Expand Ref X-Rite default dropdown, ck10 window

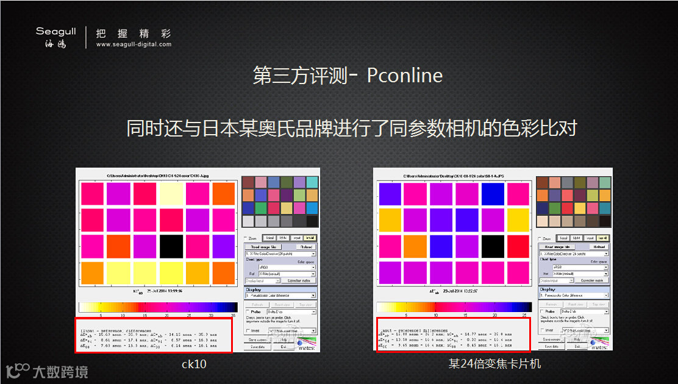(287, 274)
